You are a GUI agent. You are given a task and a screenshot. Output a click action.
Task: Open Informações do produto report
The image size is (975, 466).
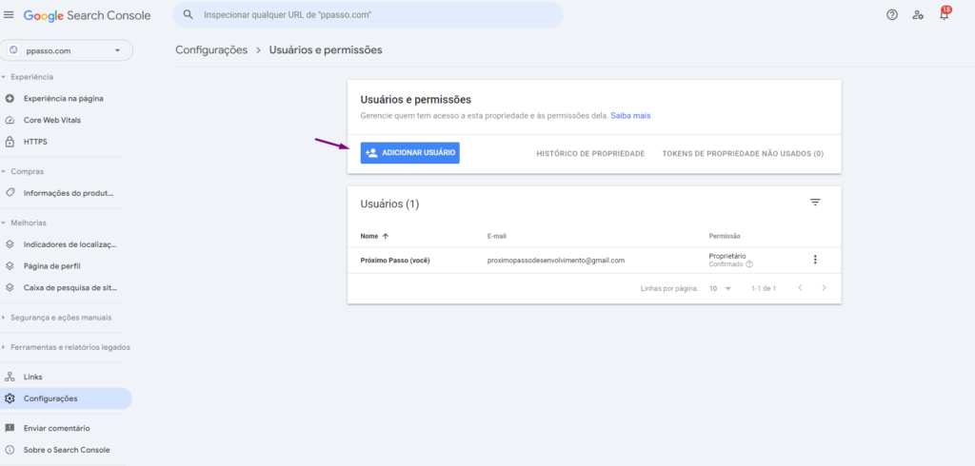[69, 193]
